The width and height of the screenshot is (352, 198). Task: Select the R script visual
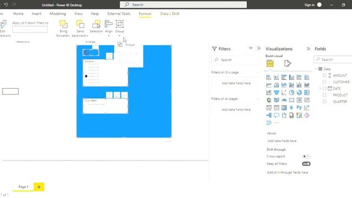click(291, 108)
